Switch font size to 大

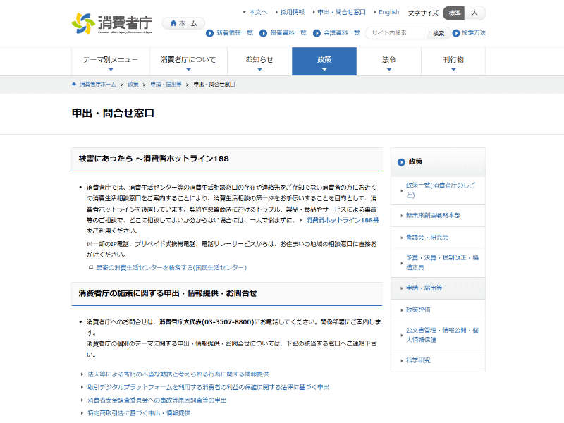[x=475, y=12]
